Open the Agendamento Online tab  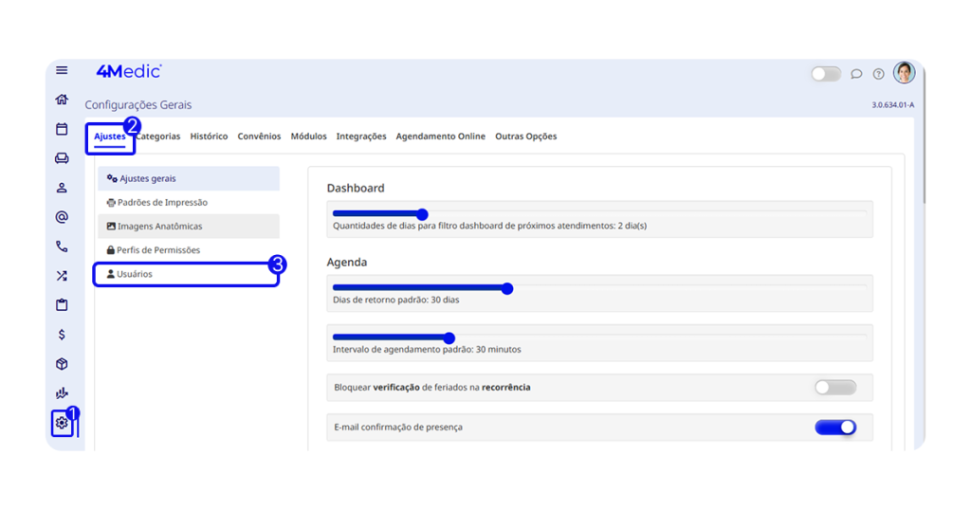pos(440,137)
